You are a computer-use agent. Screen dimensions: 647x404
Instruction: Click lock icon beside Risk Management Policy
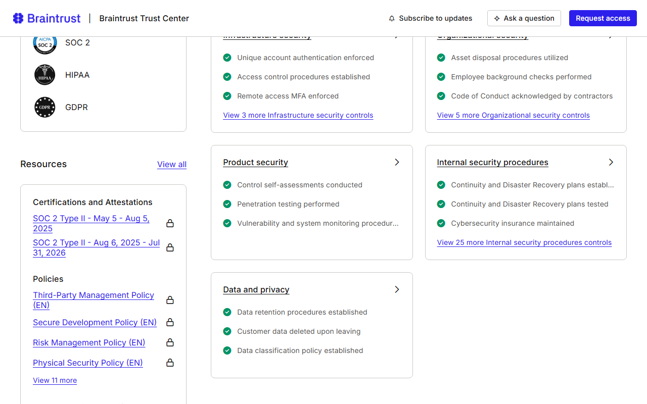click(170, 342)
